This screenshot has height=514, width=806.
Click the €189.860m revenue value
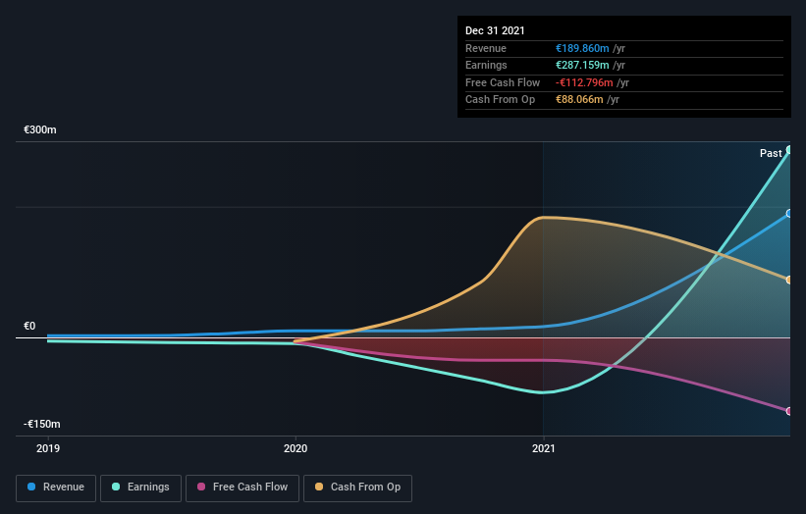(582, 48)
